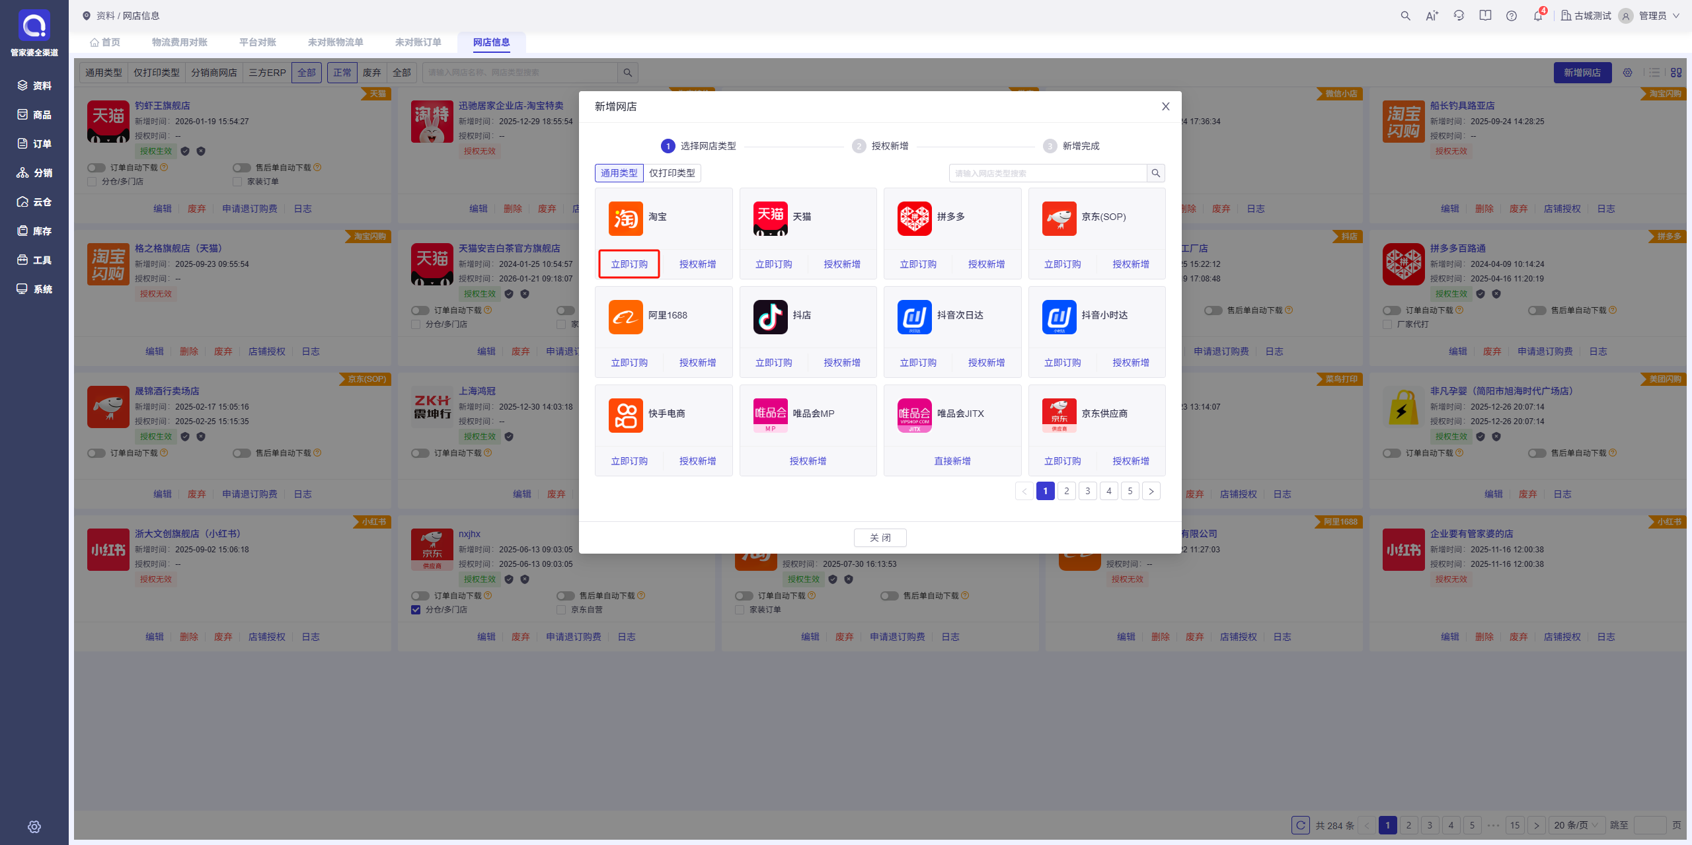
Task: Check 分仓/多门店 for 钓虾王旗舰店
Action: coord(92,182)
